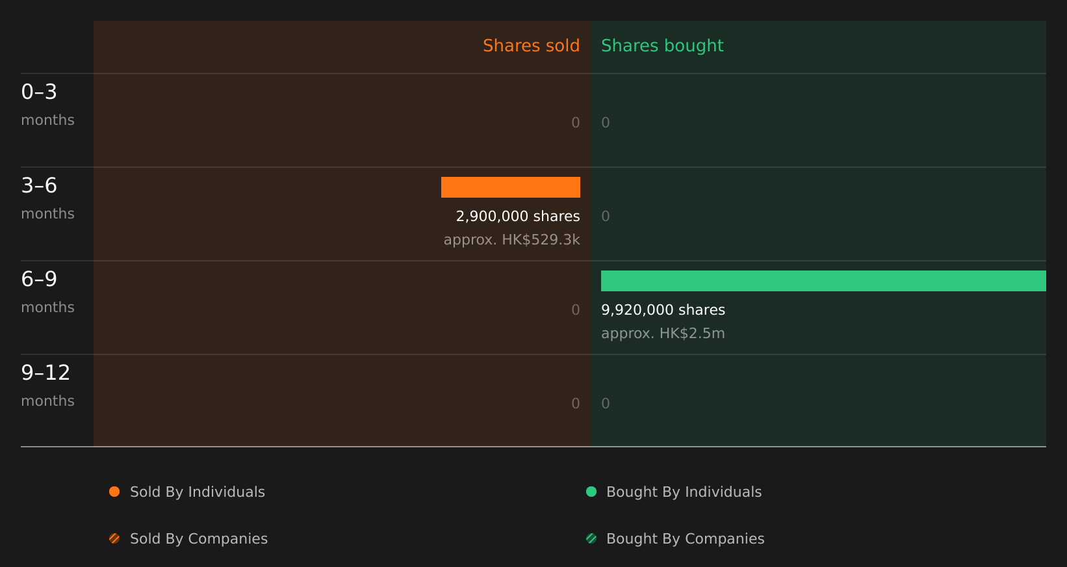The width and height of the screenshot is (1067, 567).
Task: Click the striped Bought By Companies legend icon
Action: pos(591,538)
